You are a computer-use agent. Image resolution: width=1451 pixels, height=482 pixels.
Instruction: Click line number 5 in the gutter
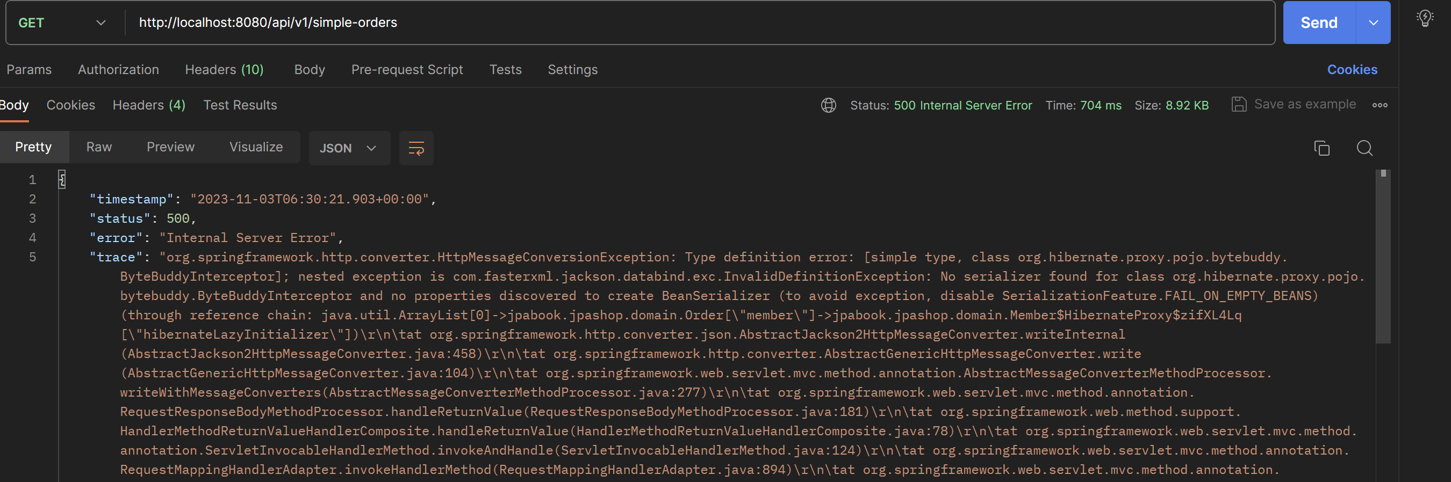click(33, 257)
